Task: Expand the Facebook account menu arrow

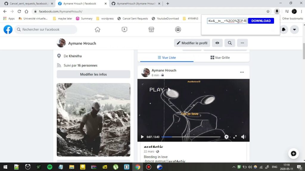Action: point(295,29)
